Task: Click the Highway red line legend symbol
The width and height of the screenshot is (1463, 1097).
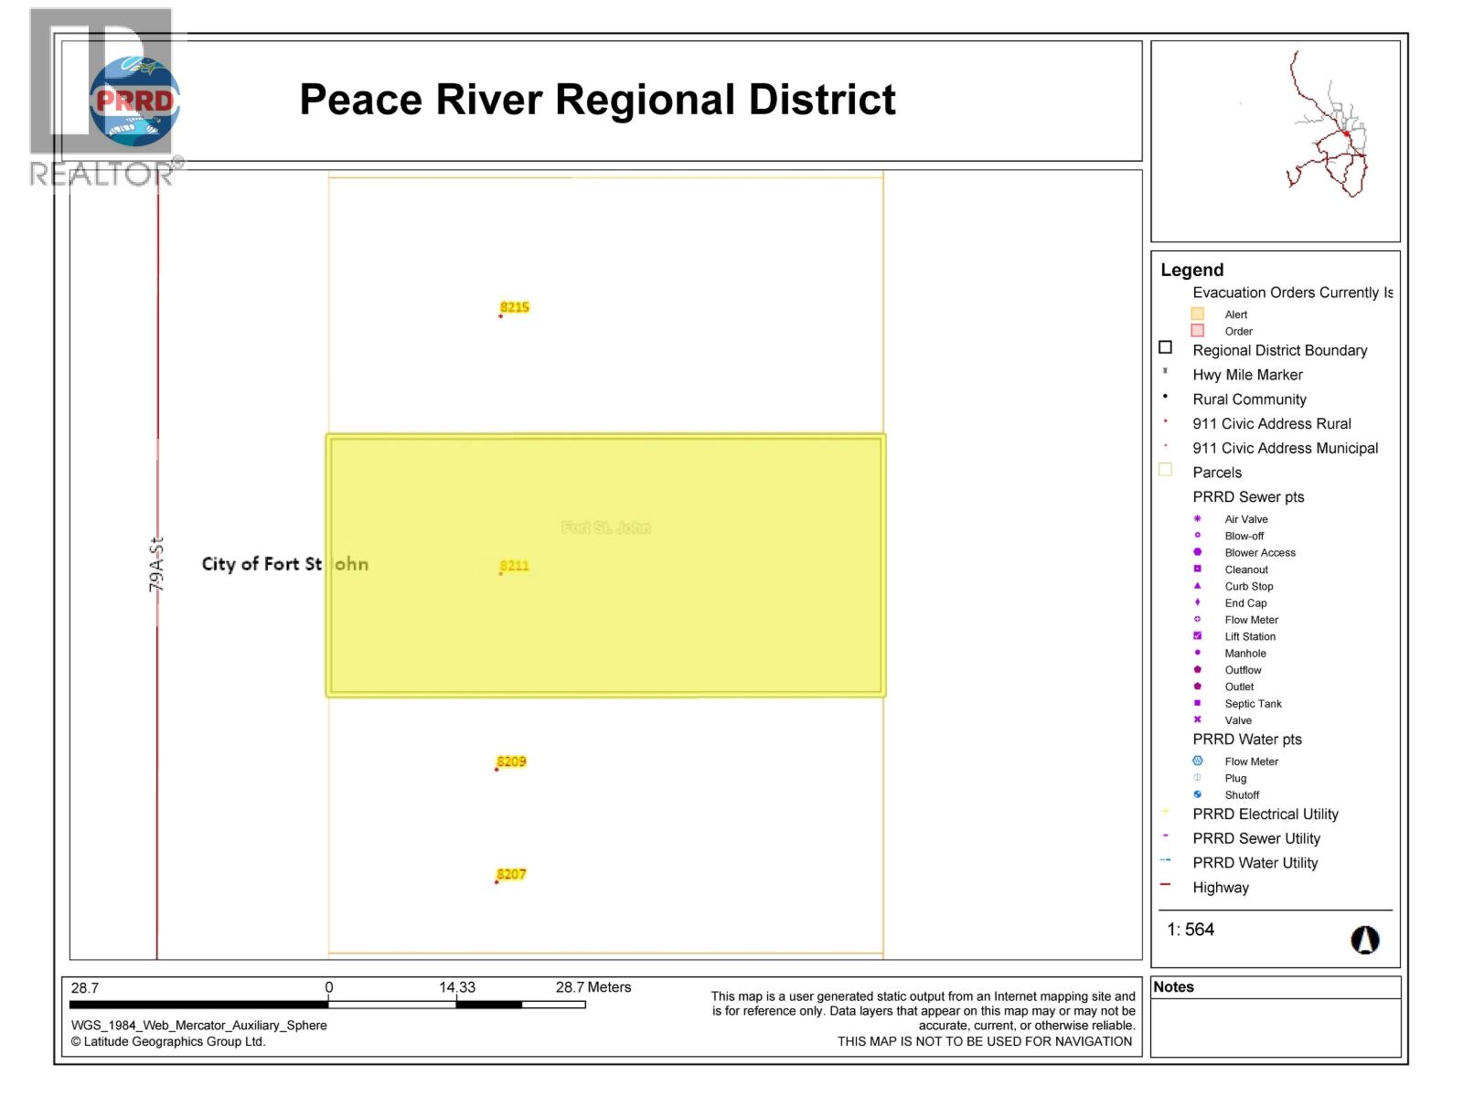Action: click(1165, 885)
